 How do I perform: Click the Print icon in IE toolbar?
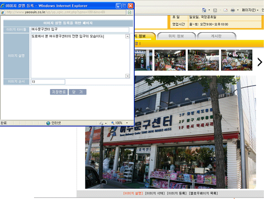[x=233, y=10]
